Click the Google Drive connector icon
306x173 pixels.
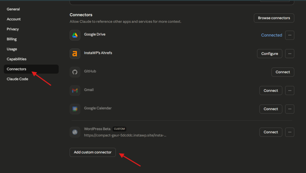pos(75,35)
